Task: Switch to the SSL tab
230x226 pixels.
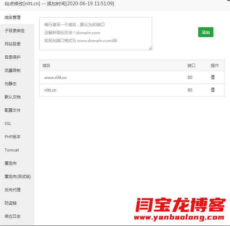Action: pyautogui.click(x=8, y=124)
